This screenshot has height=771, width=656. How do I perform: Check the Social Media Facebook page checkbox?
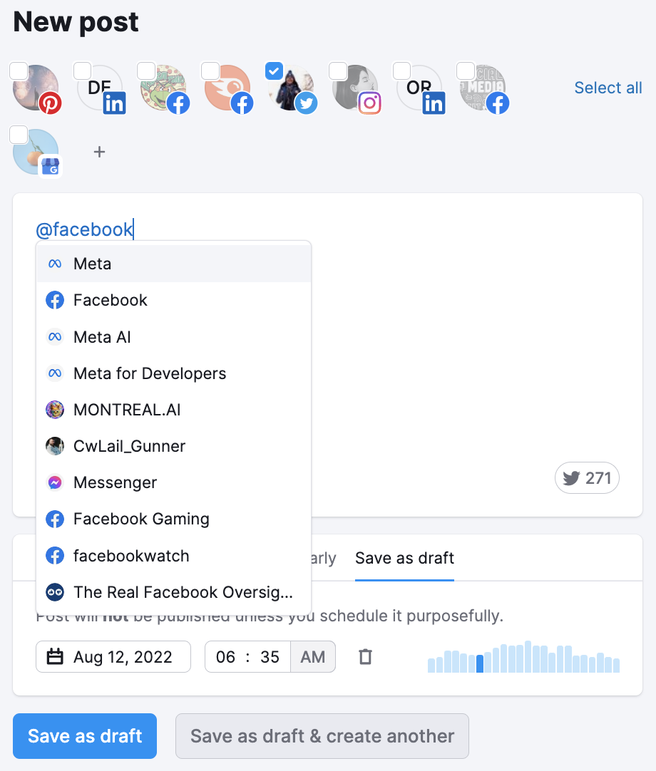(x=466, y=71)
